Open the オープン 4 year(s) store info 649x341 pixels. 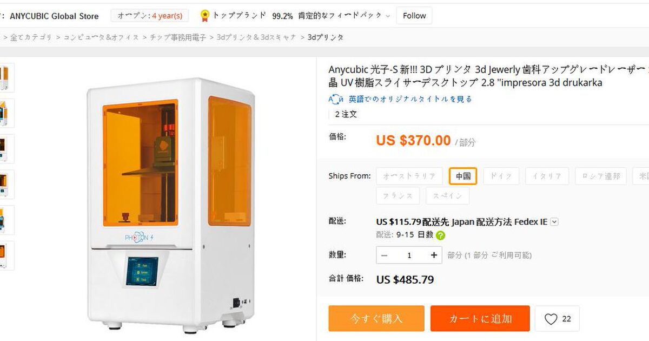coord(150,16)
